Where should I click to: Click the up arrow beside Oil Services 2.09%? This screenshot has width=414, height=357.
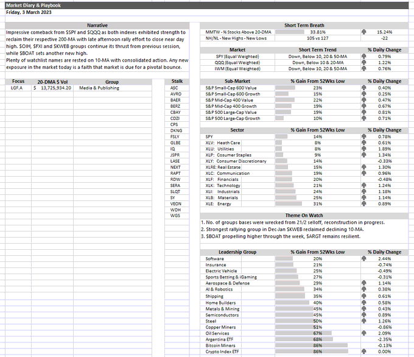click(364, 333)
